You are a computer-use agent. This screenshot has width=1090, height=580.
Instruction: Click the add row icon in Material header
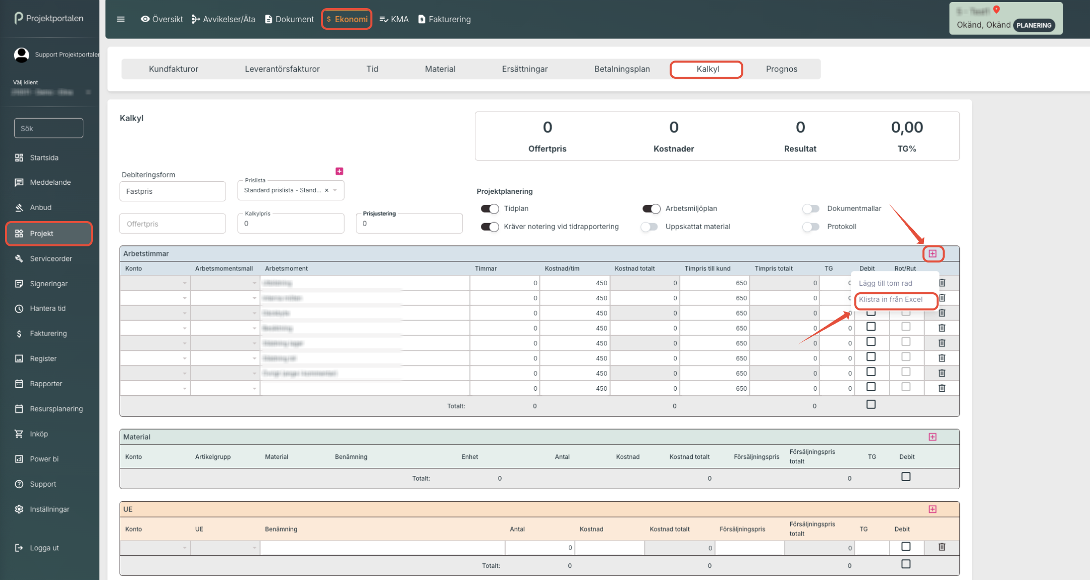click(933, 437)
